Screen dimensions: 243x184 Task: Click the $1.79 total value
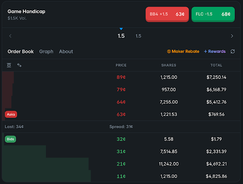coord(216,139)
